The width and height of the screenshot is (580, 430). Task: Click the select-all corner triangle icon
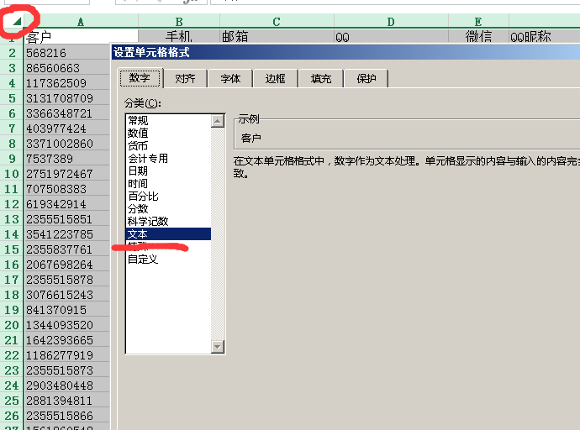click(17, 21)
